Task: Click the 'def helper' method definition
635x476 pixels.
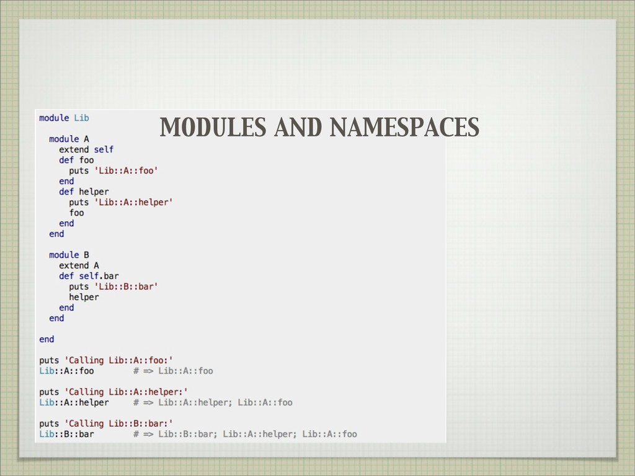Action: tap(84, 192)
